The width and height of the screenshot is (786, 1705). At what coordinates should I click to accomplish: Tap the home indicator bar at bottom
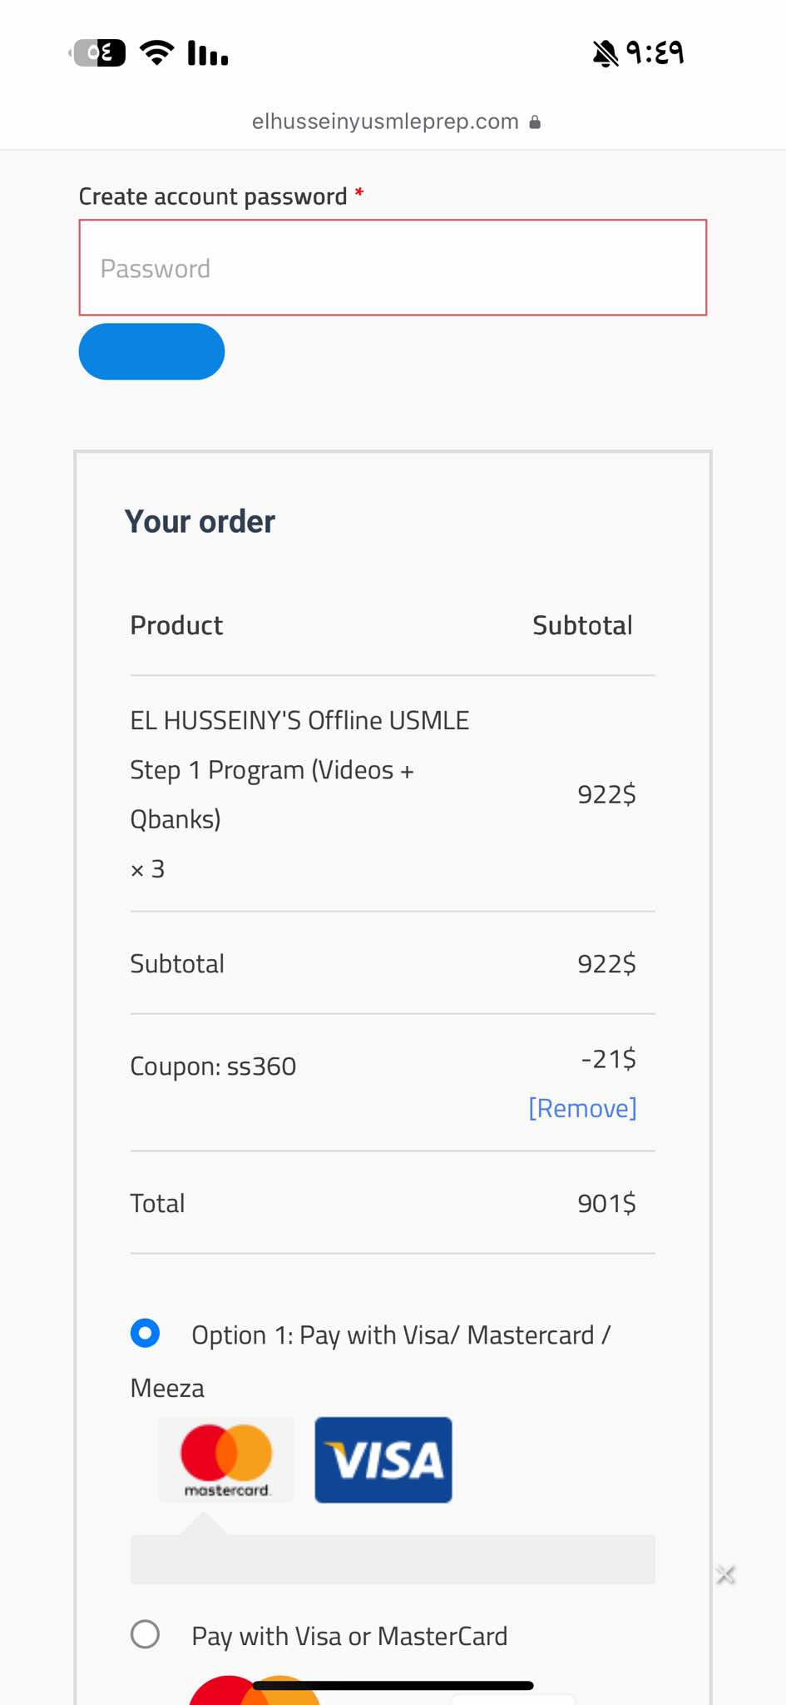(x=393, y=1686)
